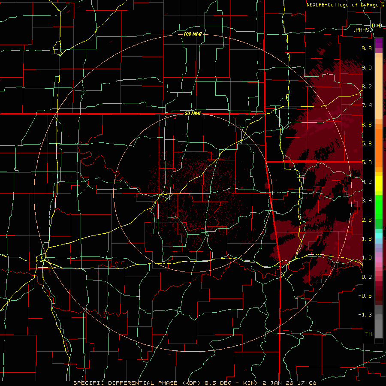Click the -0.5 legend value
Image resolution: width=386 pixels, height=386 pixels.
click(x=365, y=296)
